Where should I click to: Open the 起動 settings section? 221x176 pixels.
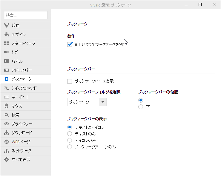point(26,25)
